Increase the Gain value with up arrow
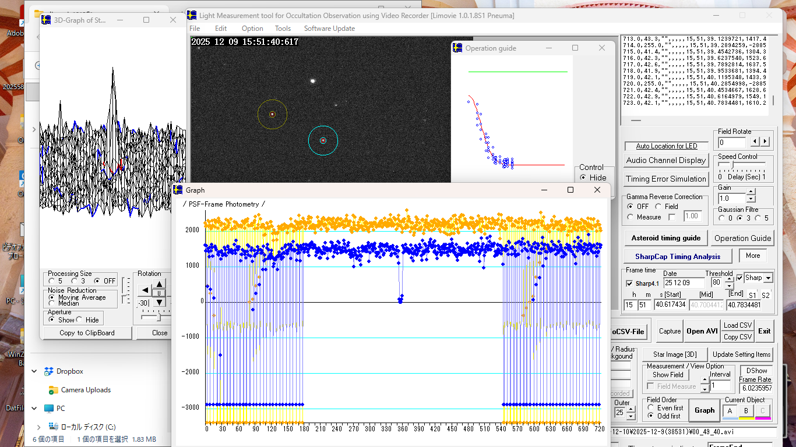Image resolution: width=796 pixels, height=447 pixels. [751, 193]
